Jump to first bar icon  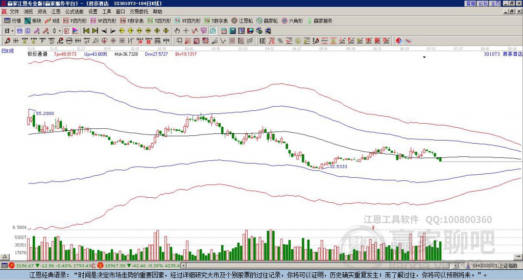coord(86,31)
